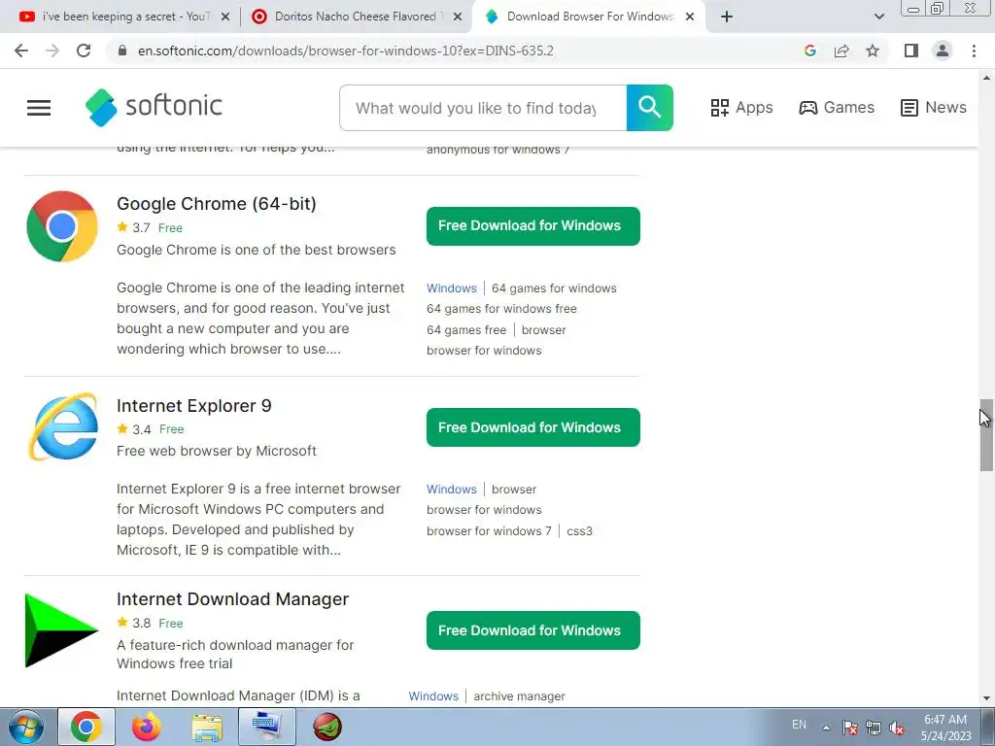
Task: Switch to the Doritos Nacho Cheese tab
Action: 348,17
